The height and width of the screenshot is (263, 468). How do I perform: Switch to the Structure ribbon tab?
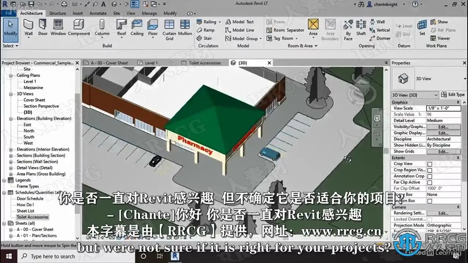[x=58, y=14]
